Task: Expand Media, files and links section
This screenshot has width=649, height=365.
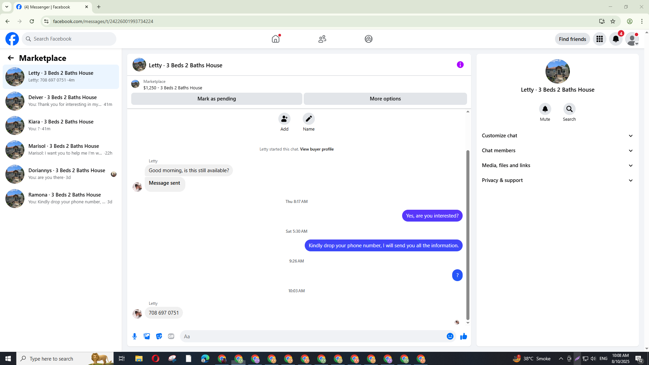Action: tap(557, 165)
